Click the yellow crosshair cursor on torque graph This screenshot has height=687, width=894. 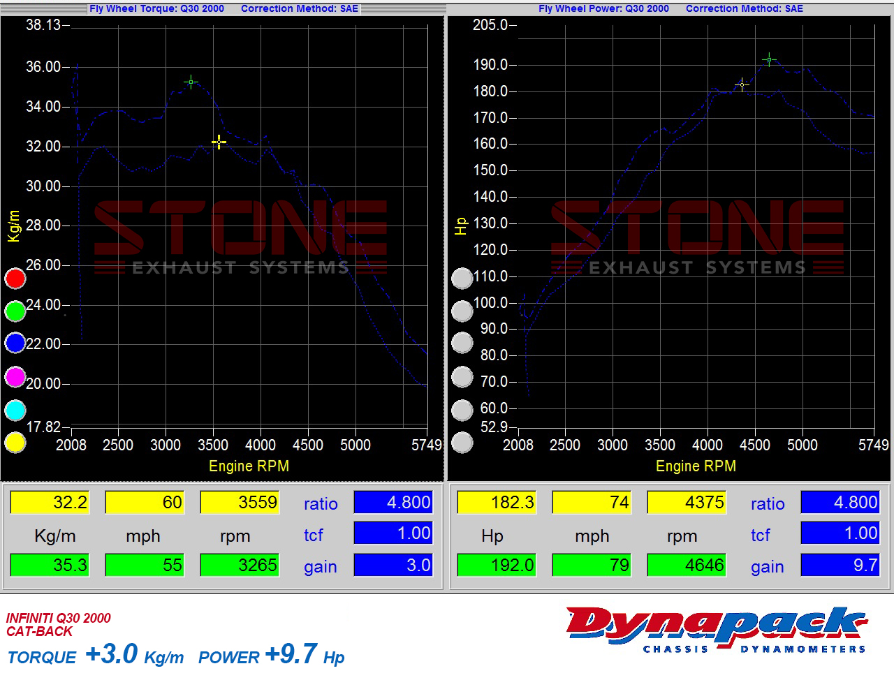click(219, 142)
